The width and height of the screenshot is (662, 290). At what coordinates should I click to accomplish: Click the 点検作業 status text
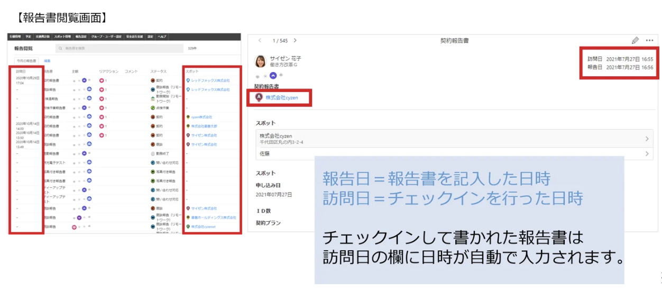[x=162, y=108]
